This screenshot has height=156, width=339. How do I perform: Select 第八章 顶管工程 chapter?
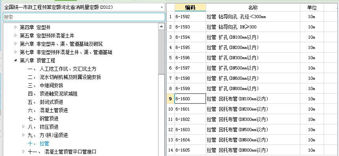point(37,60)
